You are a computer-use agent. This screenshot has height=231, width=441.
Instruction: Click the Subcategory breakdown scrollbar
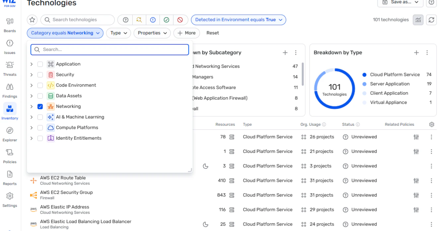coord(303,74)
